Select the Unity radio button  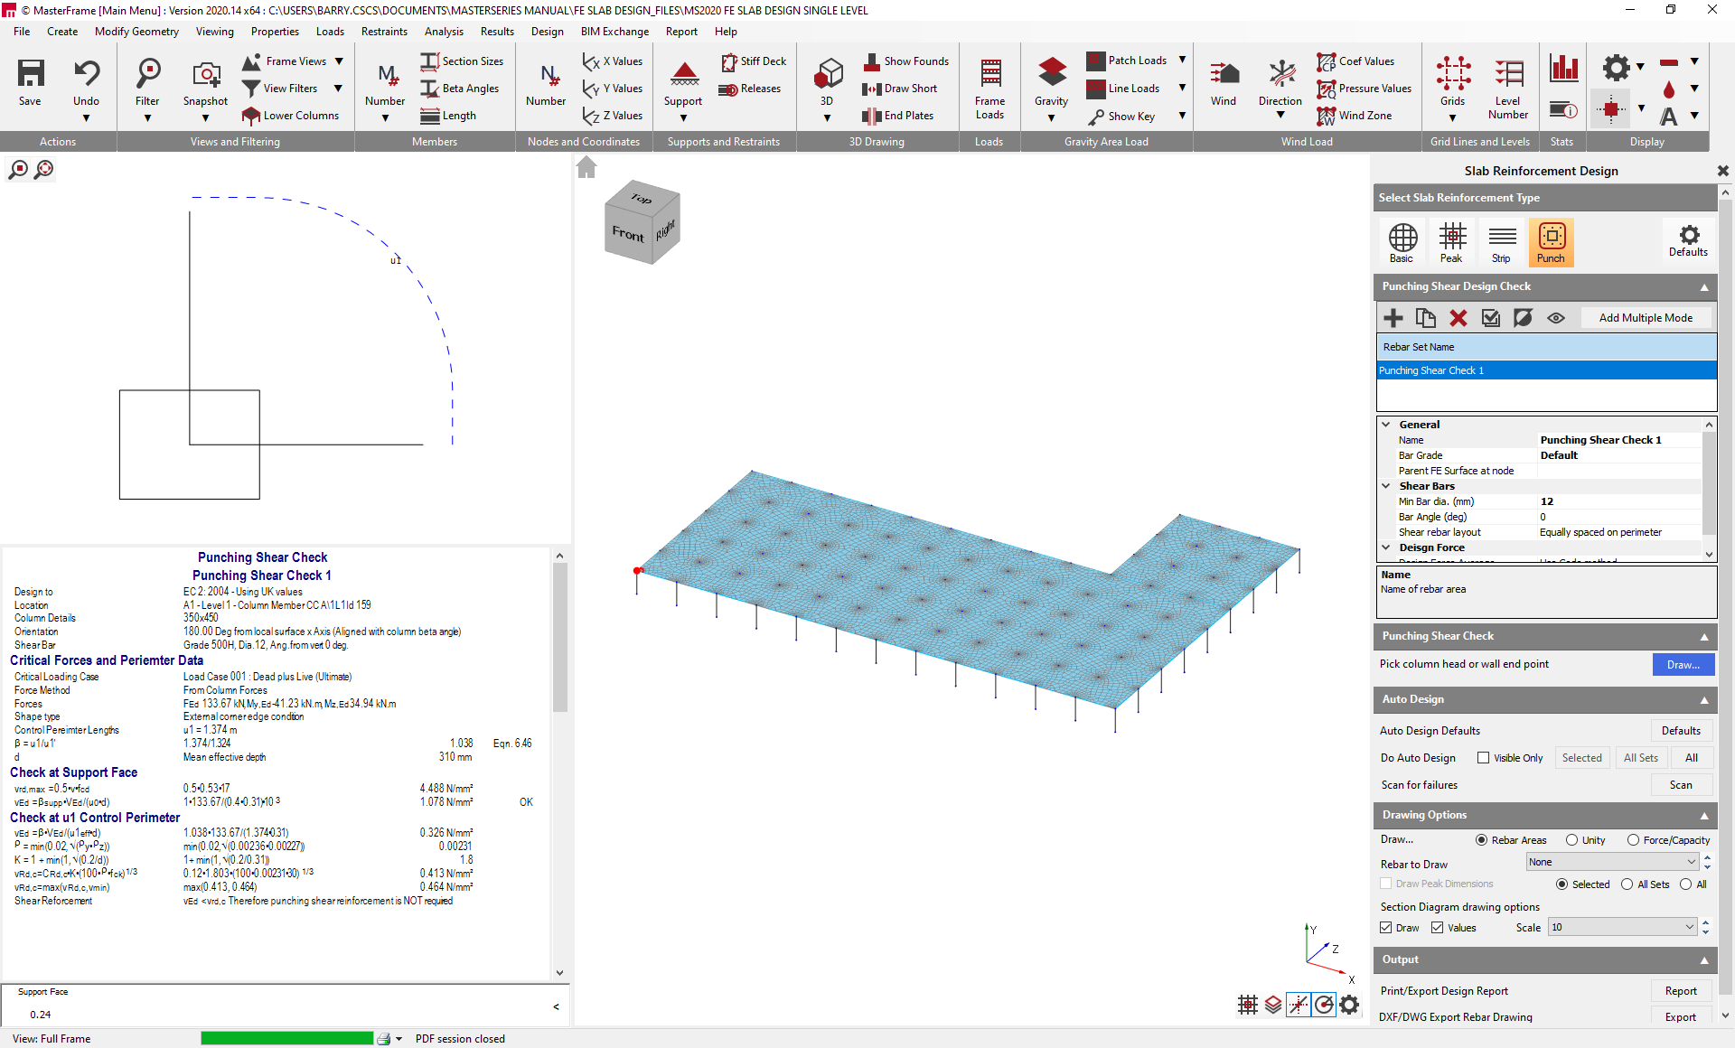pos(1572,840)
